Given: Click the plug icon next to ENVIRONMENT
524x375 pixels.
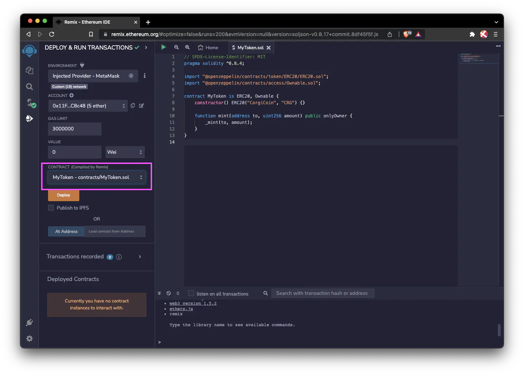Looking at the screenshot, I should [82, 65].
